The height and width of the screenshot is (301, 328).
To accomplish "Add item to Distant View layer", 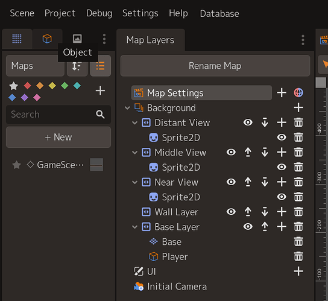I will pyautogui.click(x=282, y=122).
